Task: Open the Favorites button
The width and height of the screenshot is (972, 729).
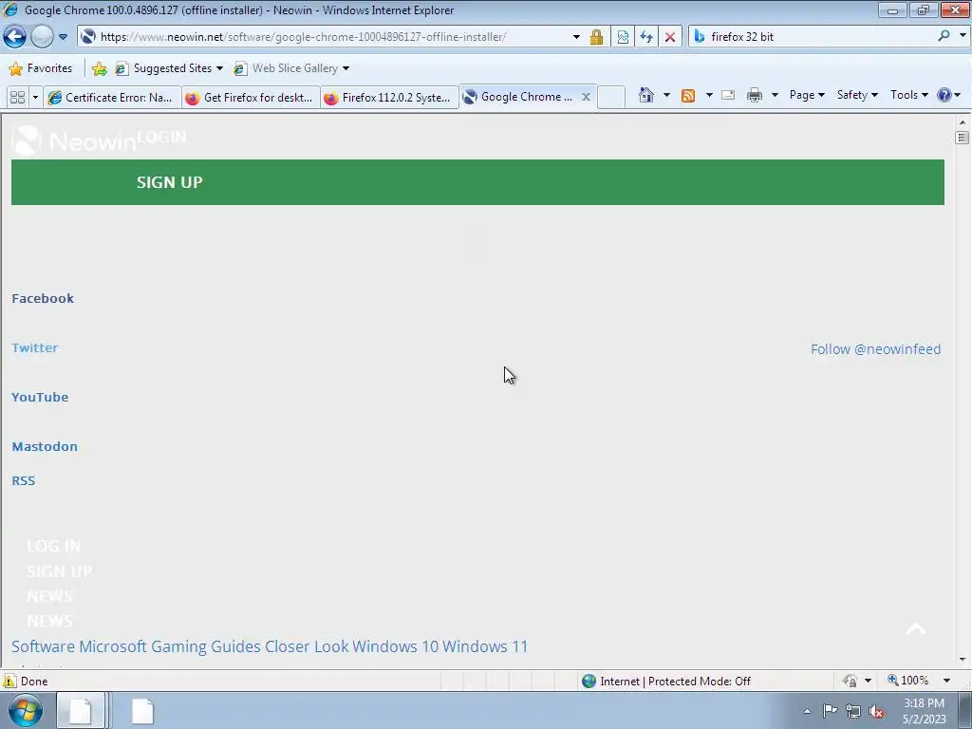Action: [x=41, y=68]
